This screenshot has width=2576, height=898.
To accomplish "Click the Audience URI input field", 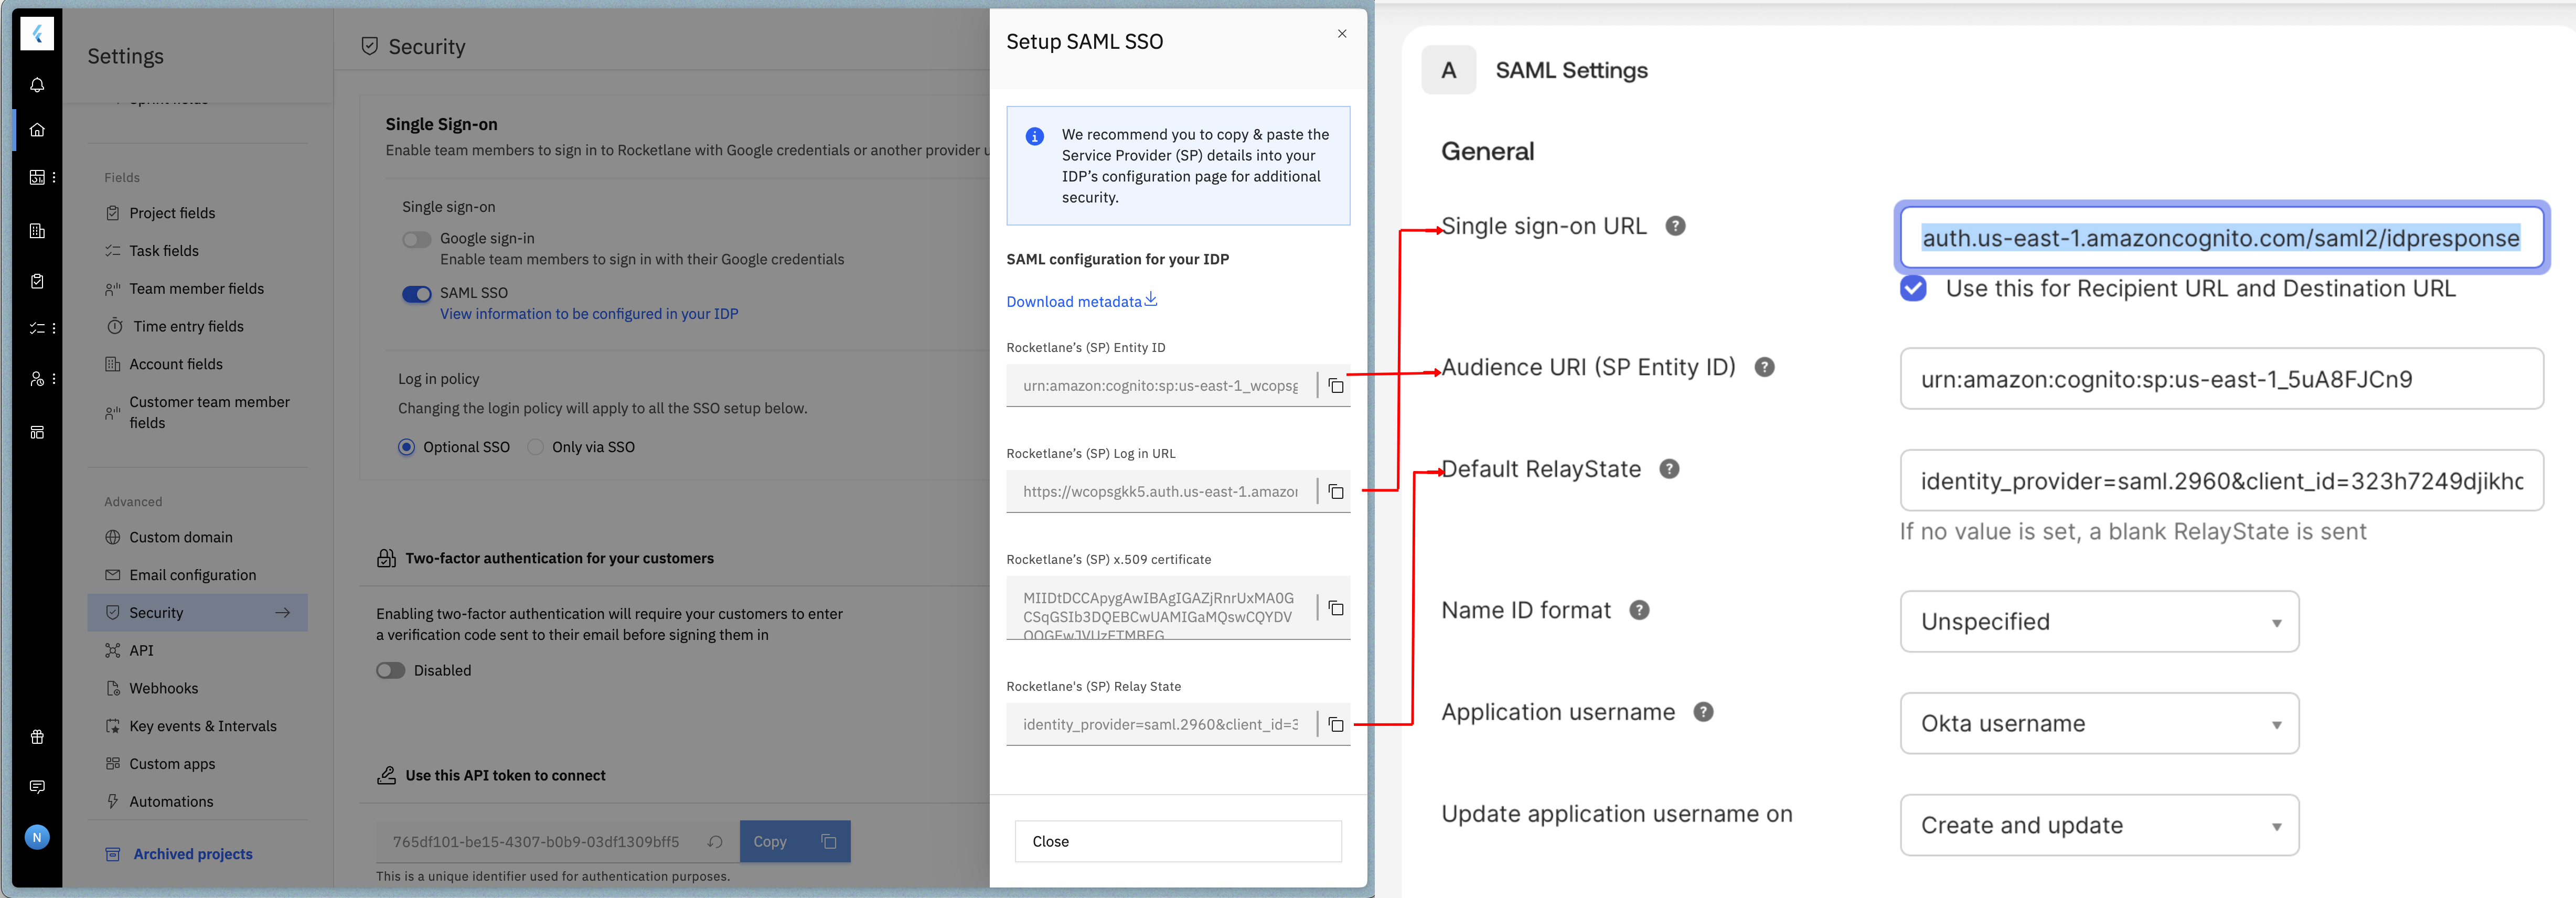I will (2220, 379).
